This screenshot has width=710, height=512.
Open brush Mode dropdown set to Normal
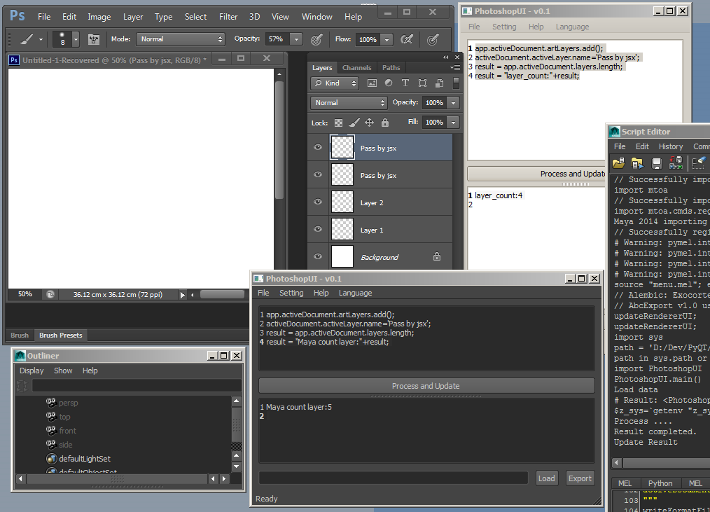[181, 39]
